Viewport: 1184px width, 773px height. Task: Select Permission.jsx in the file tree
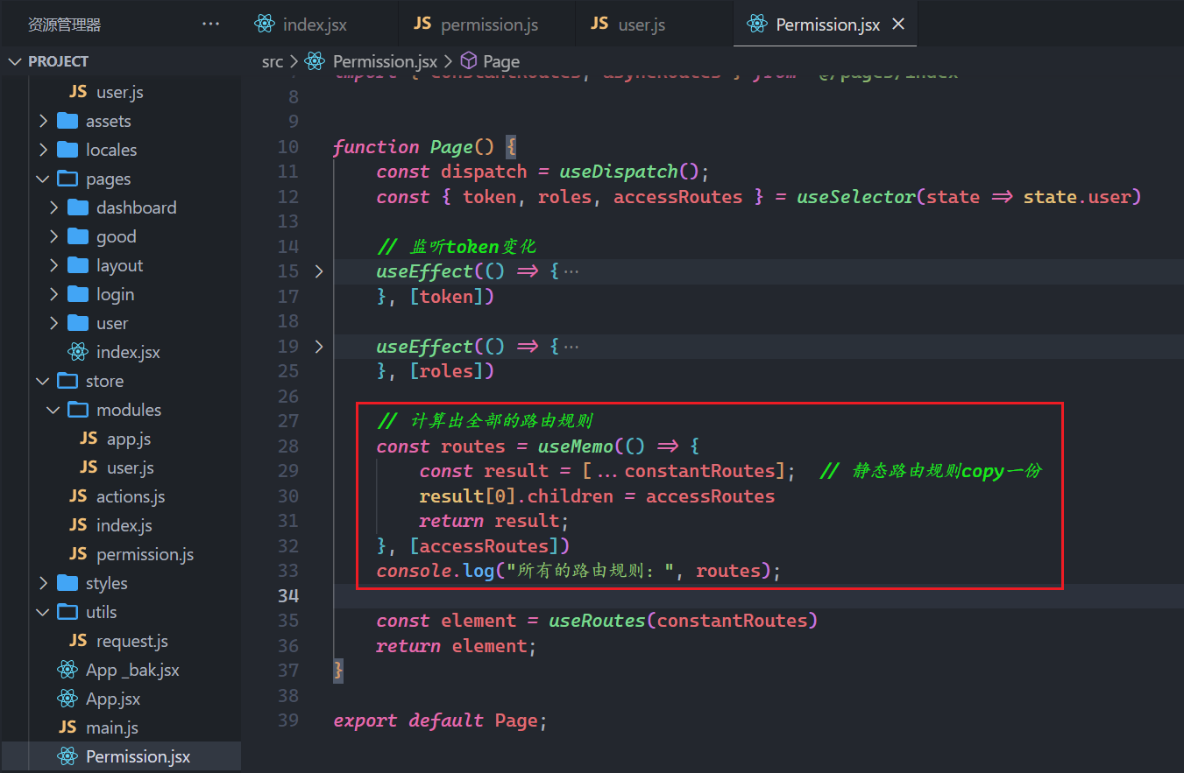(138, 756)
